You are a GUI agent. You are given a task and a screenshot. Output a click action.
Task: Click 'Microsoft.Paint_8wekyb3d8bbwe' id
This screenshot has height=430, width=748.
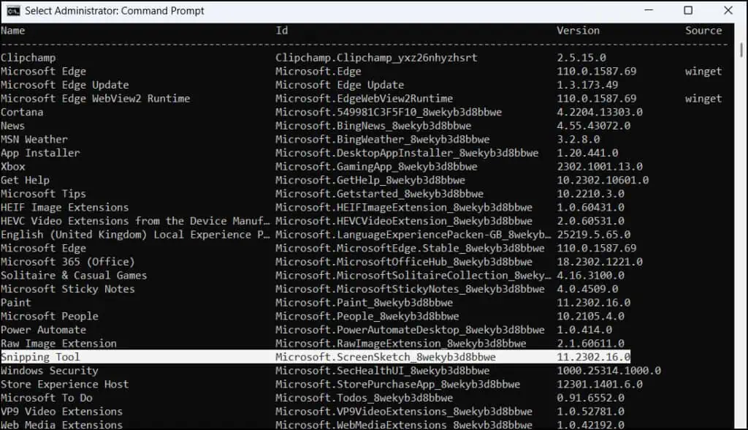(x=364, y=303)
